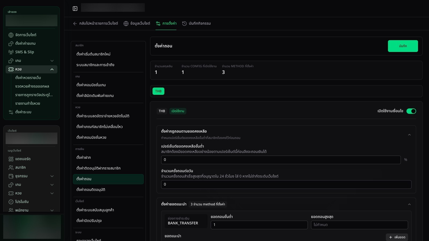
Task: Expand the เกม menu in website section
Action: tap(52, 185)
